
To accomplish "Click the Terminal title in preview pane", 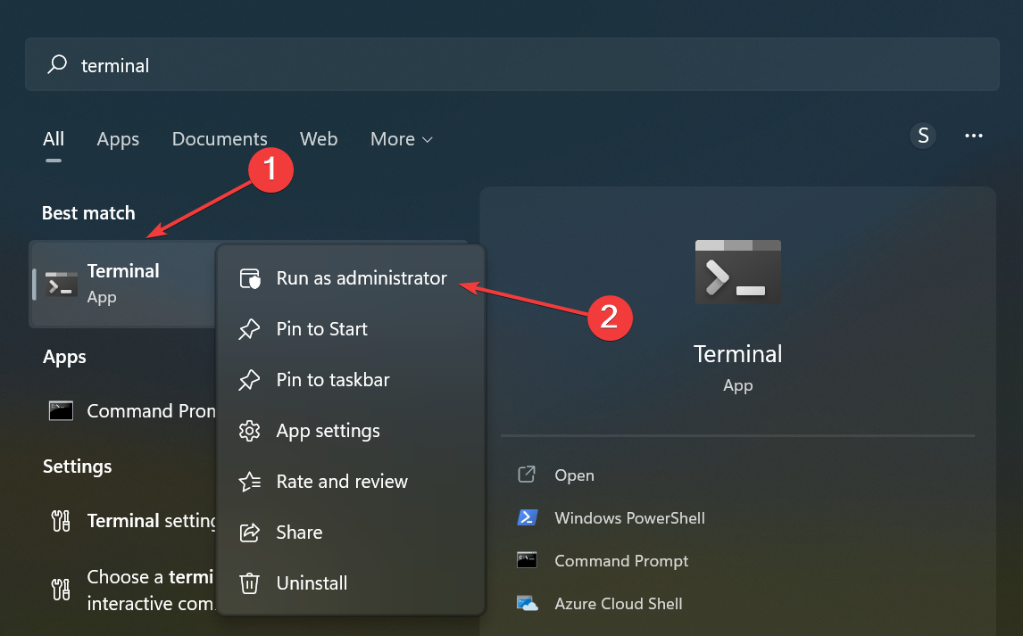I will pyautogui.click(x=738, y=354).
